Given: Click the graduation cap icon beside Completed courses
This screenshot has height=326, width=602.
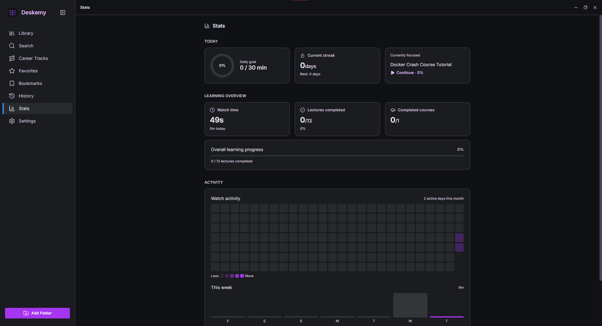Looking at the screenshot, I should pos(393,110).
